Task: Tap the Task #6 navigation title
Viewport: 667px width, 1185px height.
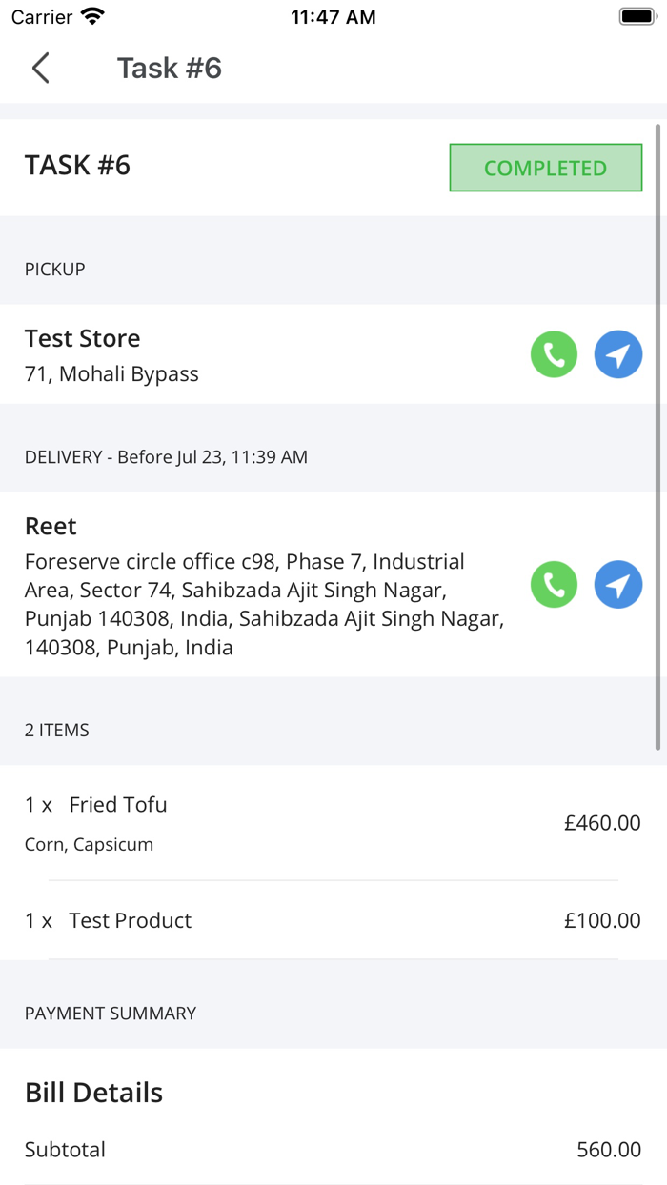Action: (x=170, y=69)
